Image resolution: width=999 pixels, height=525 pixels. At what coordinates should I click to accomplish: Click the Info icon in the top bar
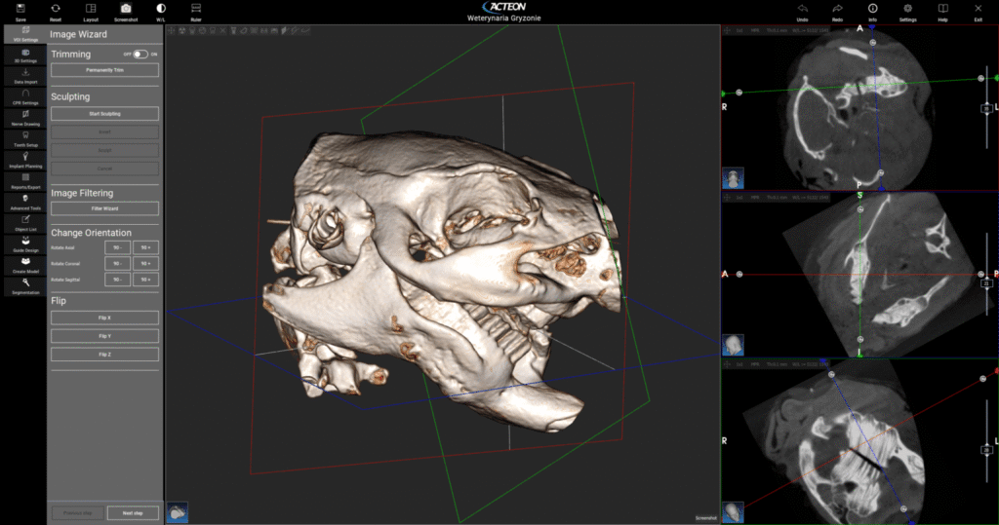click(872, 9)
